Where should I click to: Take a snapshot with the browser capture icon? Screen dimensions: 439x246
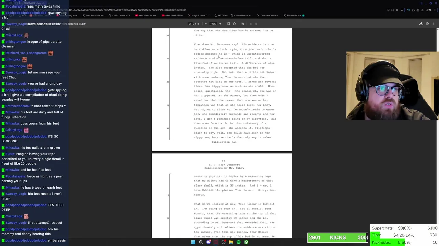(x=392, y=10)
